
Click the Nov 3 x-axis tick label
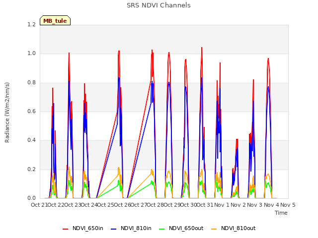pos(255,205)
